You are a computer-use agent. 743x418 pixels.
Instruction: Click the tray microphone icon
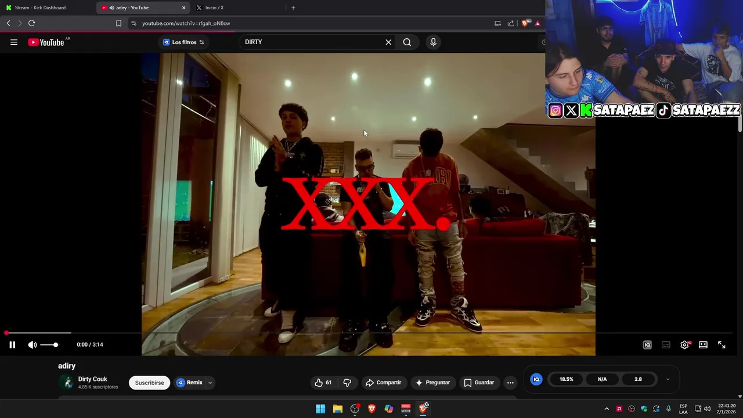pos(669,409)
